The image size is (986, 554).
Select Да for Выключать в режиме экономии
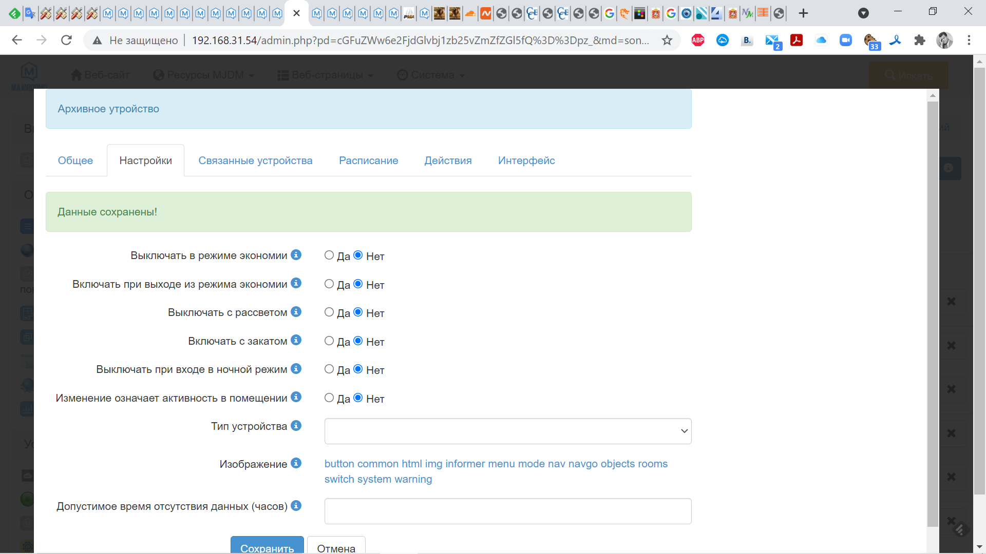329,255
